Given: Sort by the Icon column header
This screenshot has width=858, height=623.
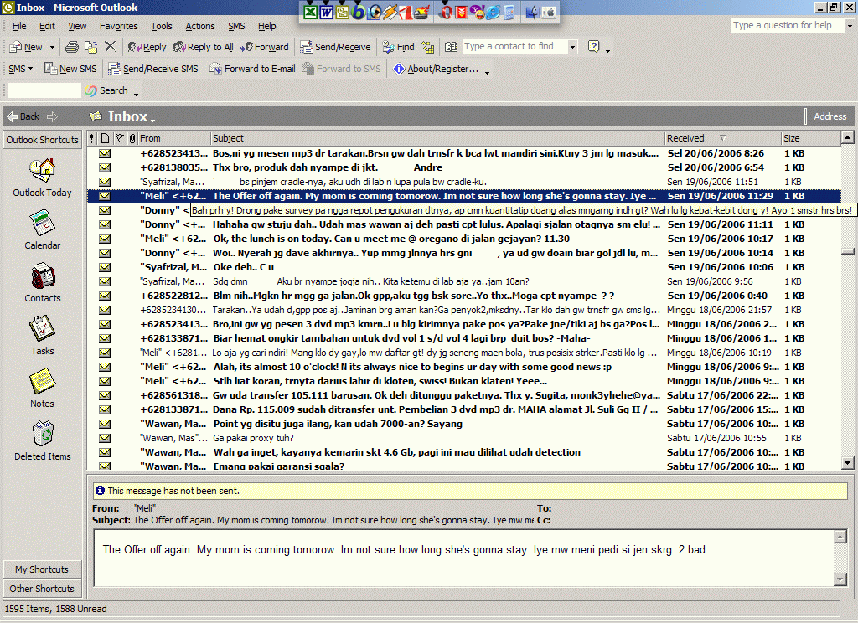Looking at the screenshot, I should [105, 138].
